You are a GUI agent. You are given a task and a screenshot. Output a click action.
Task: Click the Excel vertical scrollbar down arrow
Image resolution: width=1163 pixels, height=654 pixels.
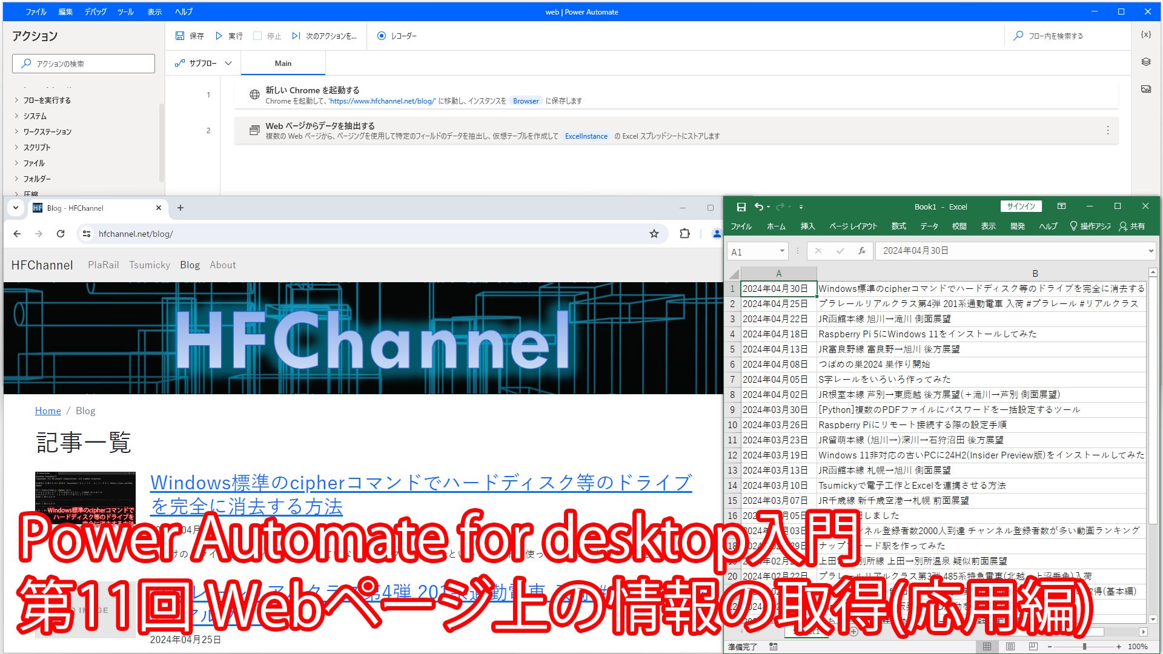tap(1152, 619)
